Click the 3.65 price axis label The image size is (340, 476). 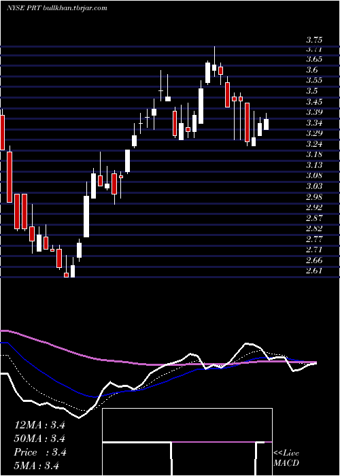point(314,59)
